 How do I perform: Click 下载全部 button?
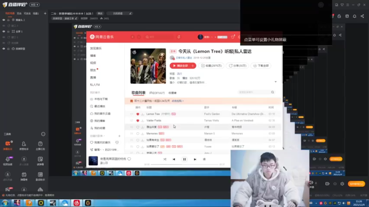tap(261, 66)
